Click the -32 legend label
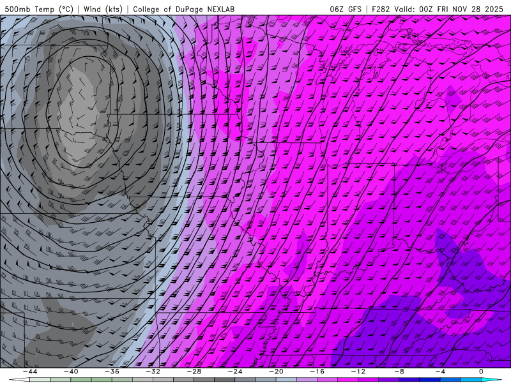511x383 pixels. coord(153,372)
